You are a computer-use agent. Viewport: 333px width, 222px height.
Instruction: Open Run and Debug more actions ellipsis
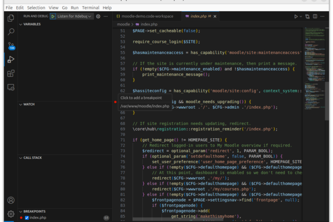105,16
